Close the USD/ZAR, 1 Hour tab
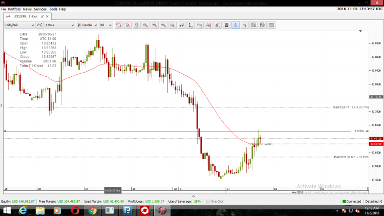Image resolution: width=384 pixels, height=216 pixels. click(47, 16)
